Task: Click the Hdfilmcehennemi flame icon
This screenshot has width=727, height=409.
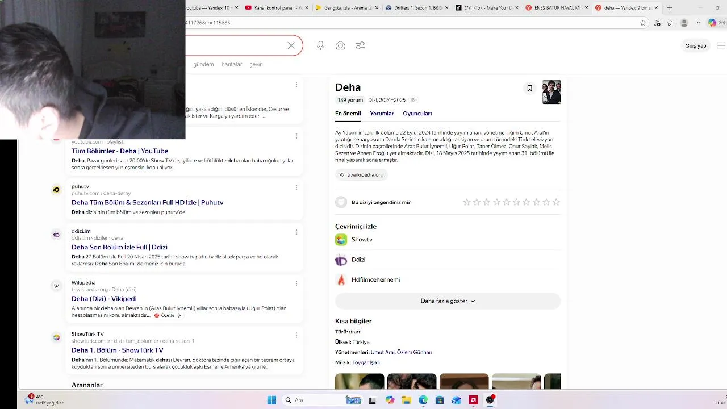Action: tap(341, 279)
